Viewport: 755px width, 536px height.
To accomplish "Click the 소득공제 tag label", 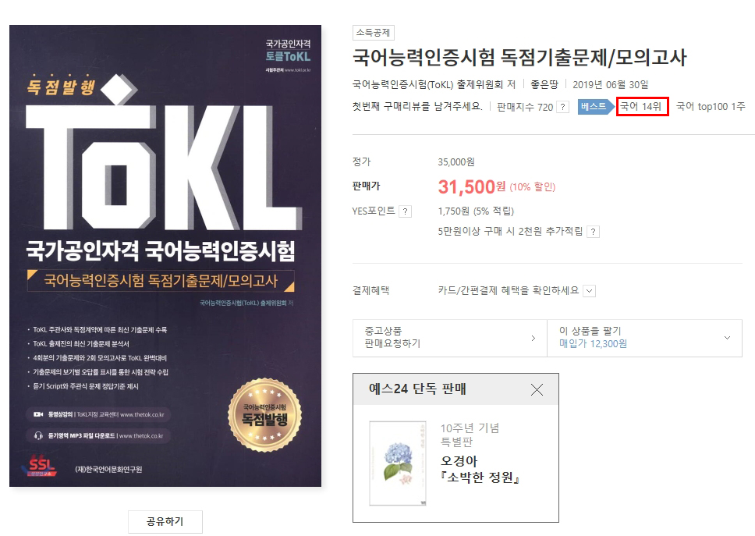I will coord(373,33).
